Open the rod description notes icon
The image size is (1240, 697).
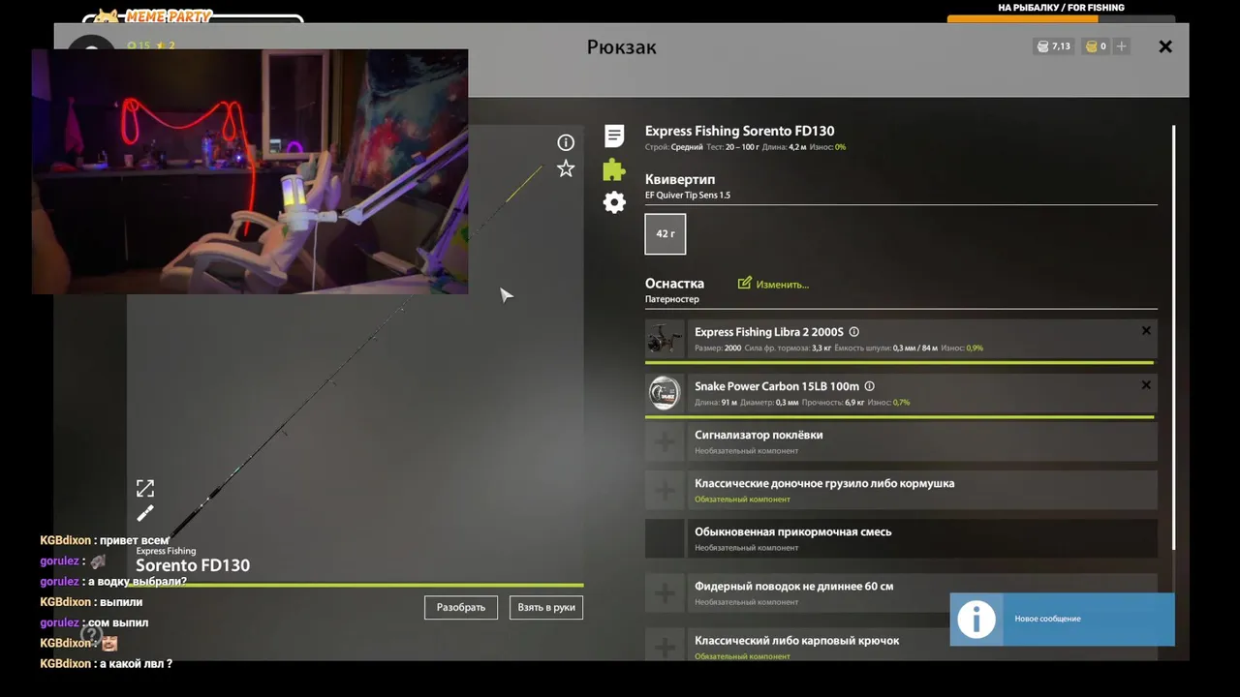point(614,136)
